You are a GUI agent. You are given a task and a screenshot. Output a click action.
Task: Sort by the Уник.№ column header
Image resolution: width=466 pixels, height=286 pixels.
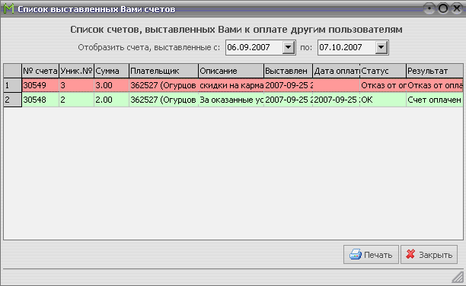[x=77, y=71]
